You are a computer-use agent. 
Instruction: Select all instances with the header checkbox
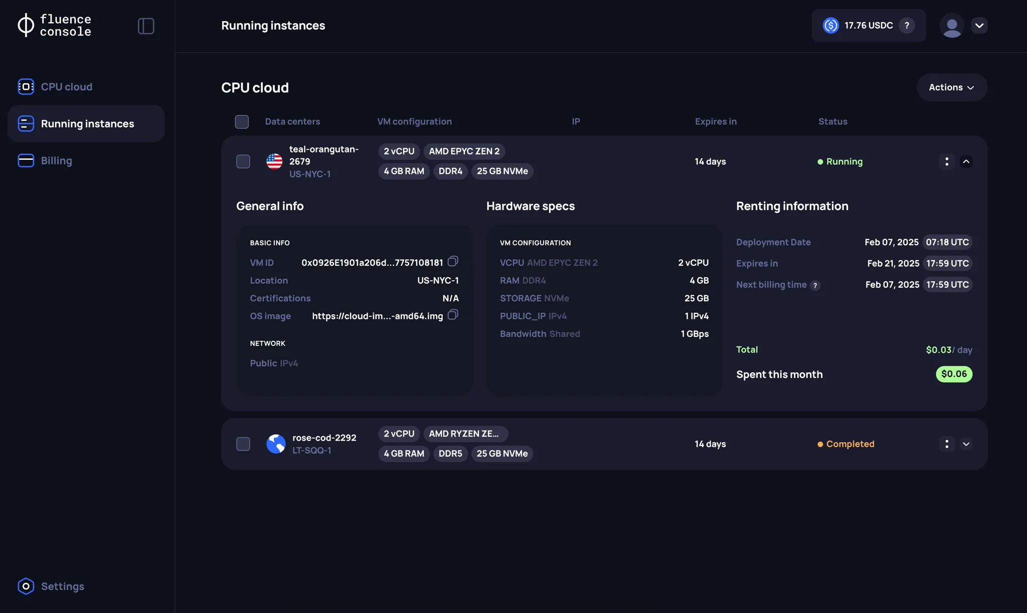(242, 121)
